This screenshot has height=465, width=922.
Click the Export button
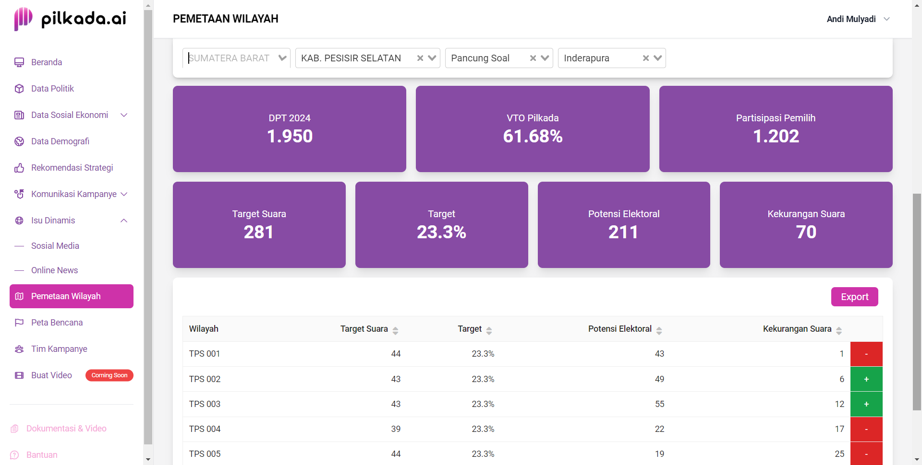pos(855,297)
